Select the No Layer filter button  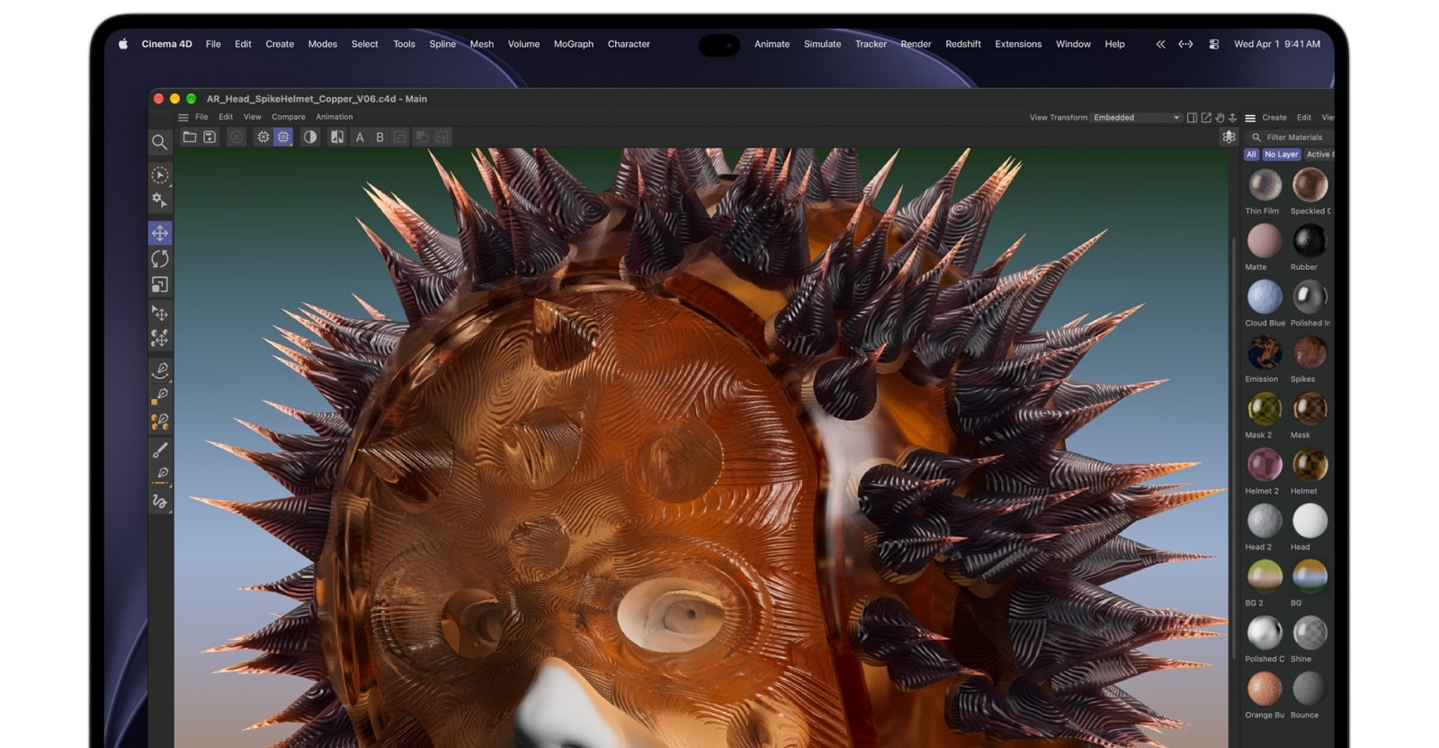pyautogui.click(x=1282, y=155)
